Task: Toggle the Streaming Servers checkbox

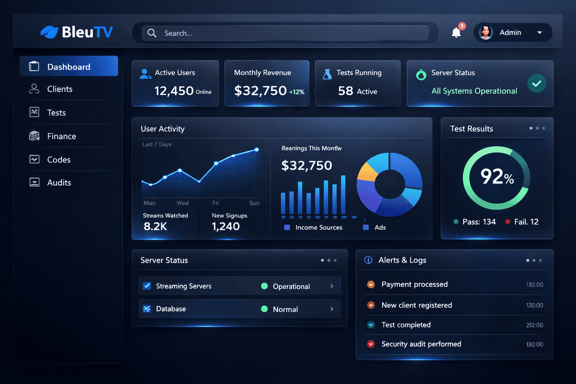Action: pyautogui.click(x=147, y=286)
